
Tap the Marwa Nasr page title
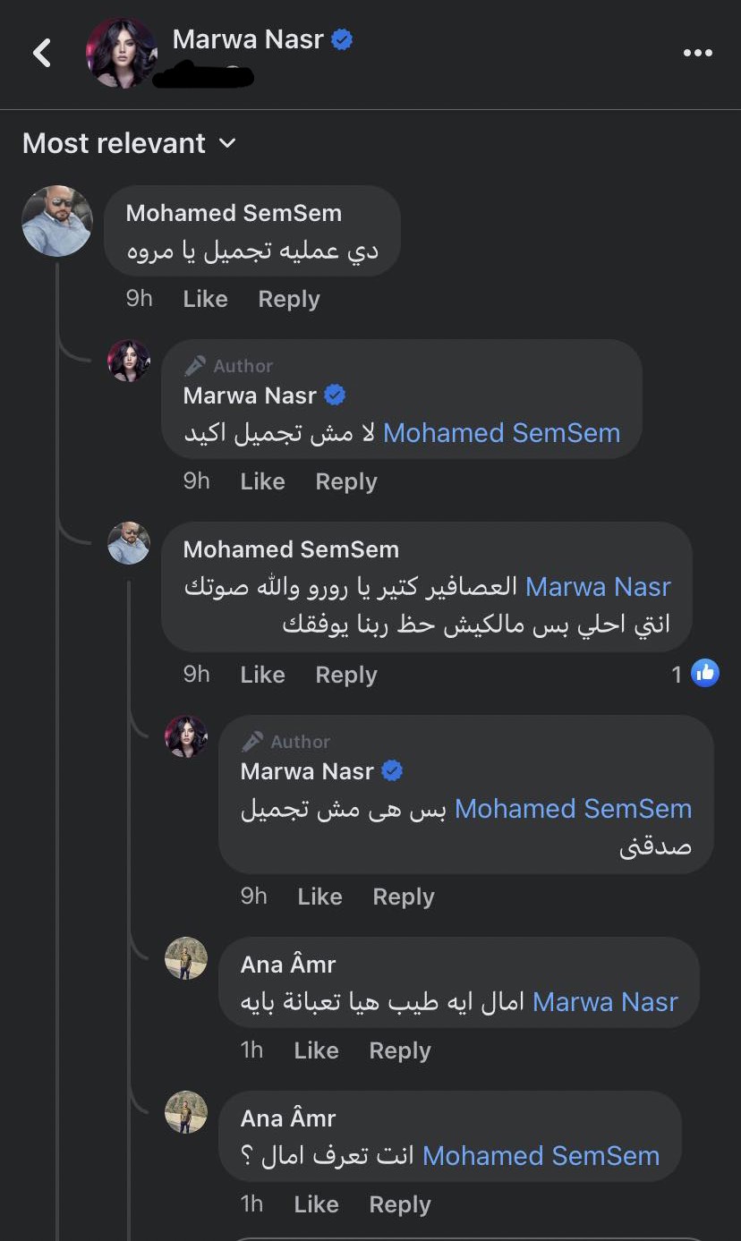pos(247,39)
